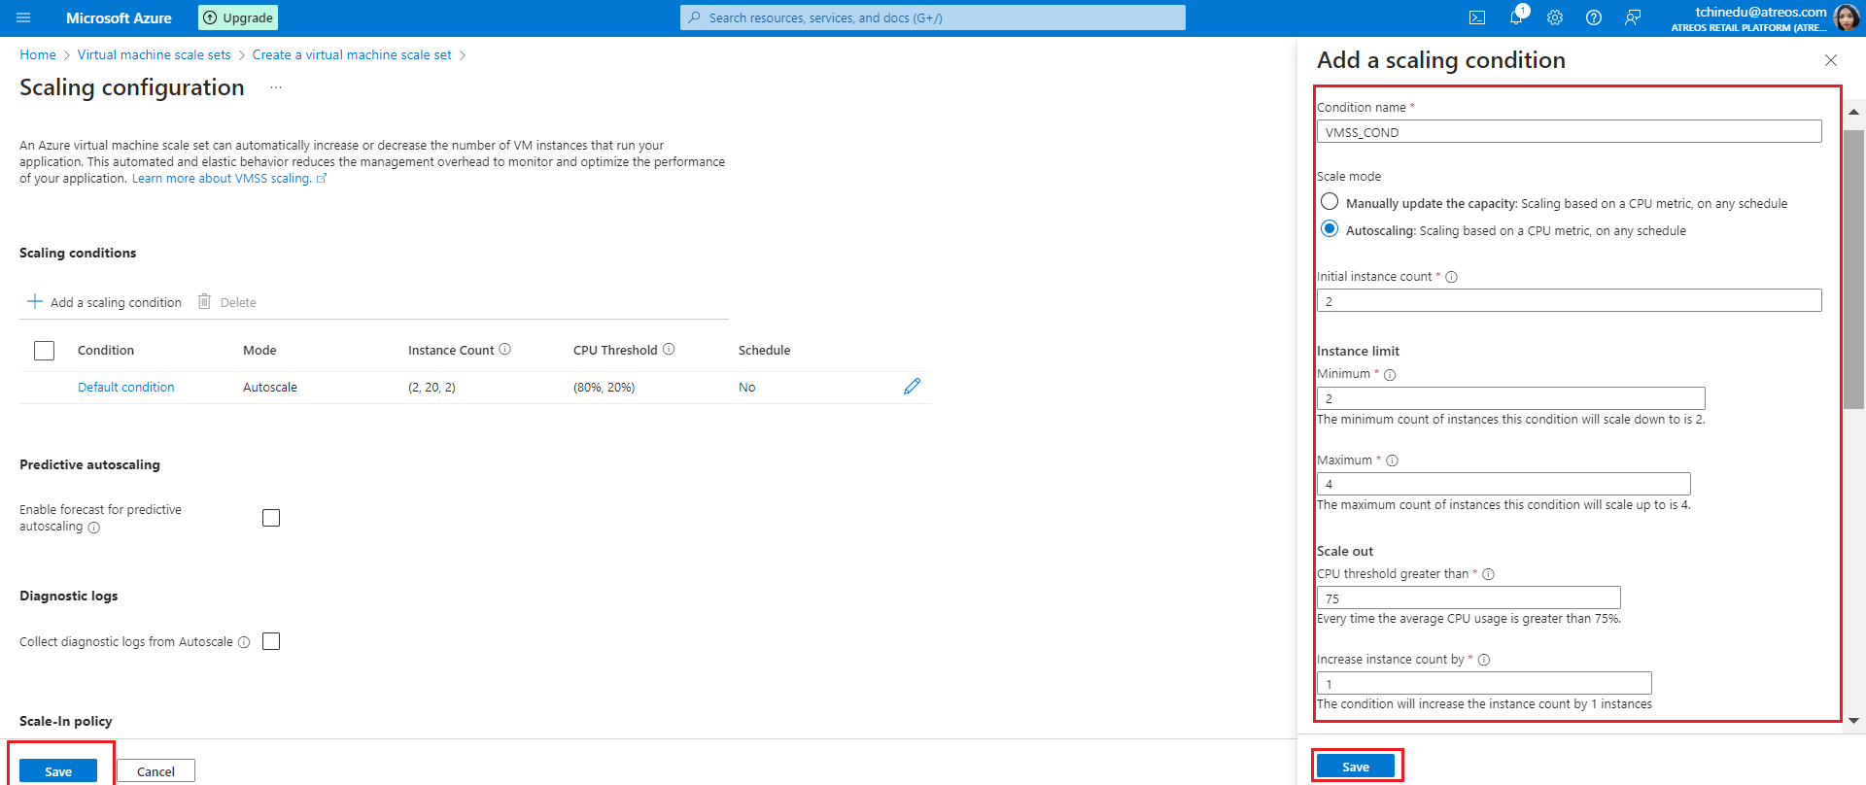
Task: Edit Minimum instance limit field
Action: [1510, 398]
